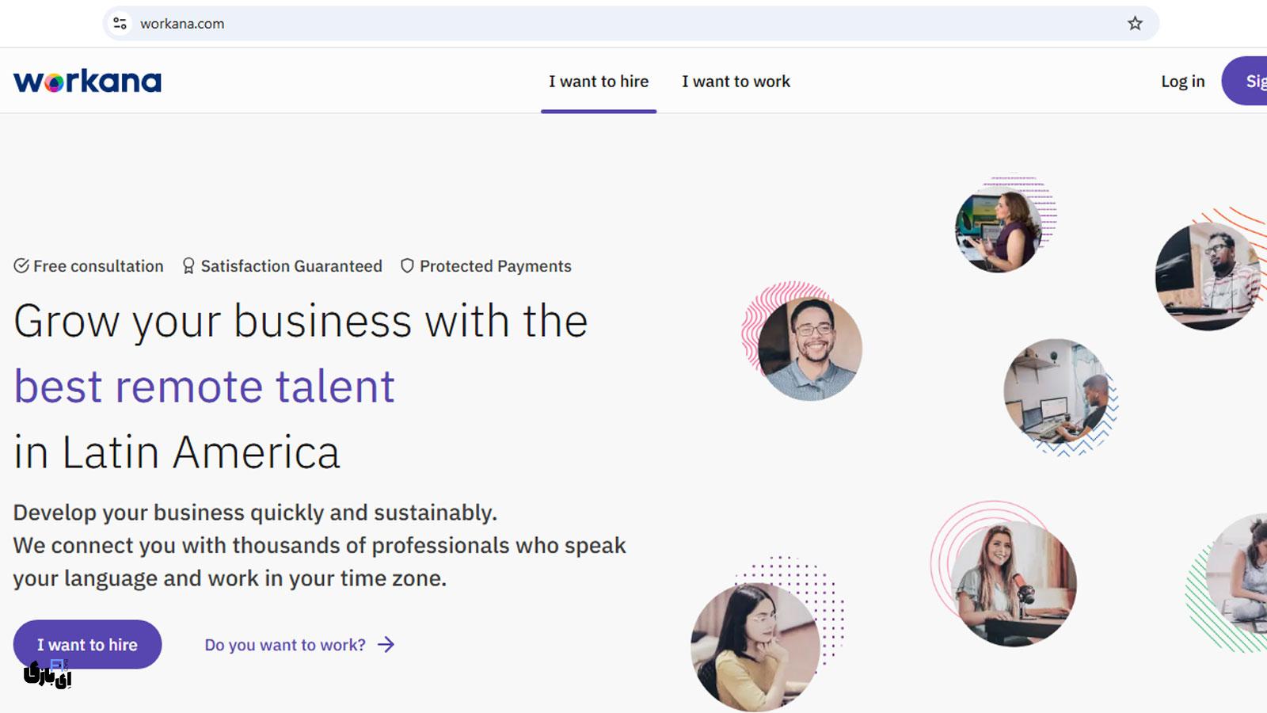Click the Workana logo
1267x713 pixels.
87,81
